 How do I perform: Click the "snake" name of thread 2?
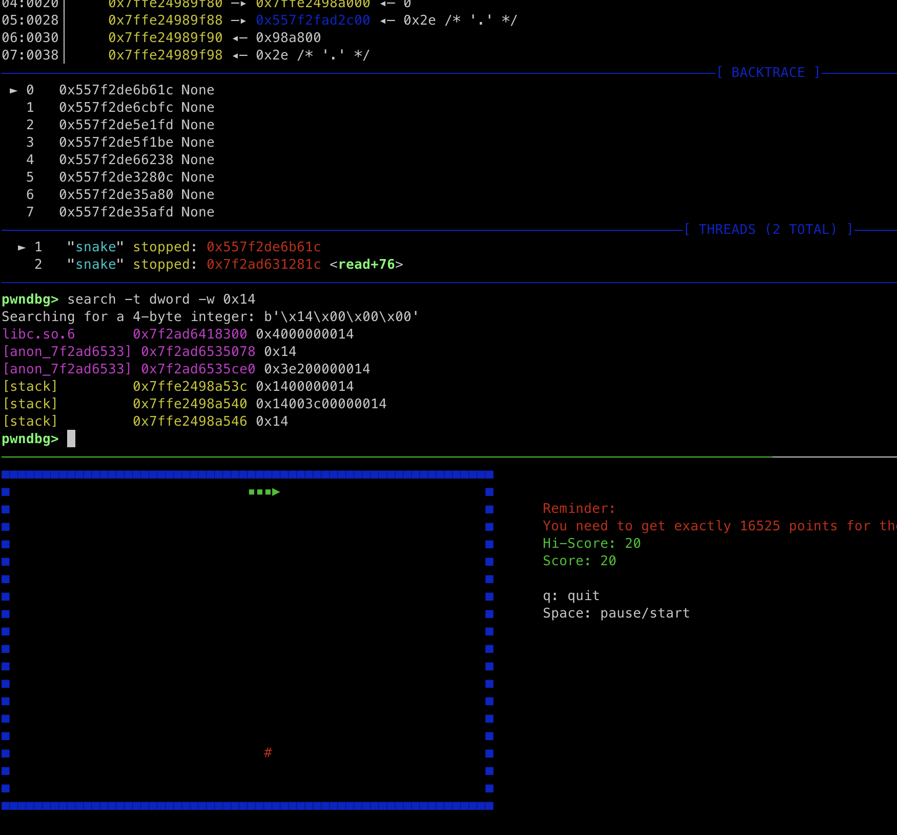click(x=96, y=264)
